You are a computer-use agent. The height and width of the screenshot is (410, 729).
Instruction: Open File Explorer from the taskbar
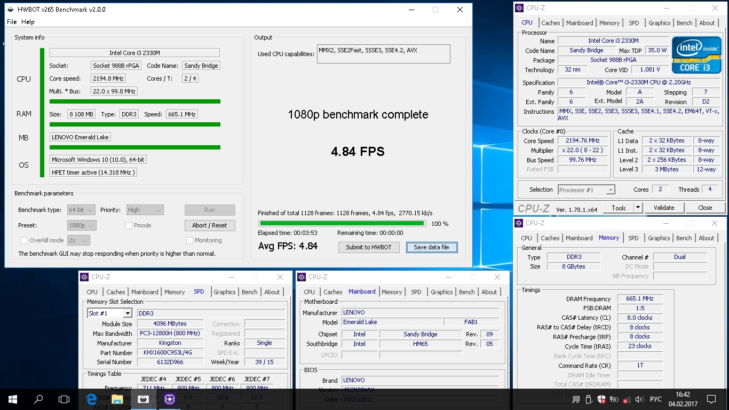(x=117, y=399)
